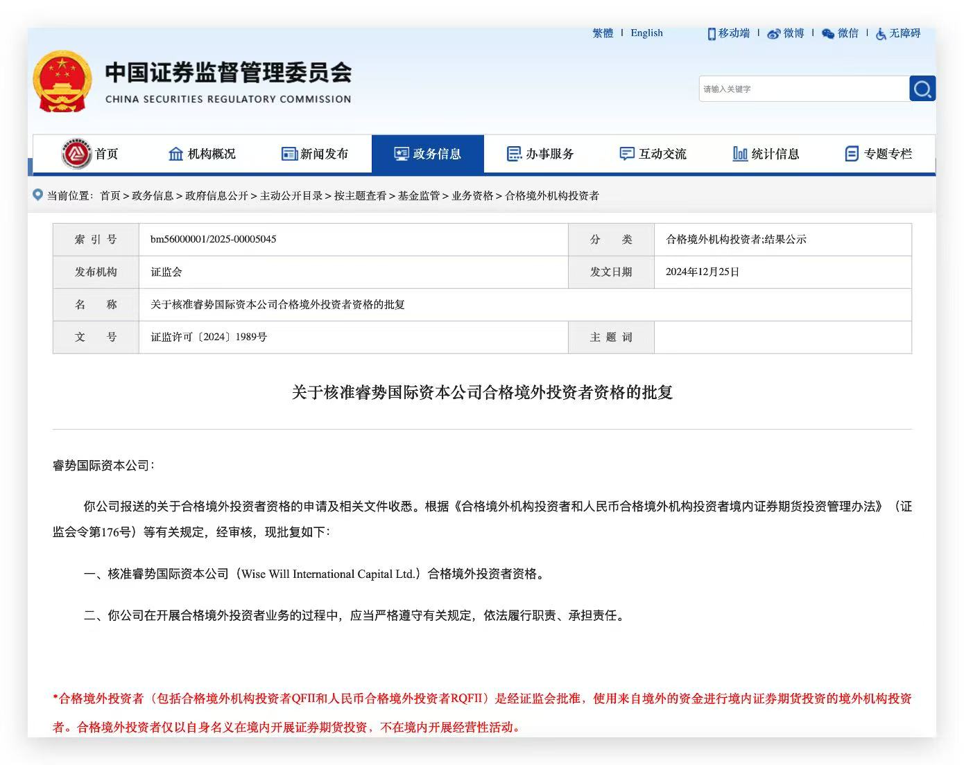
Task: Open the 机构概况 navigation tab
Action: [x=202, y=154]
